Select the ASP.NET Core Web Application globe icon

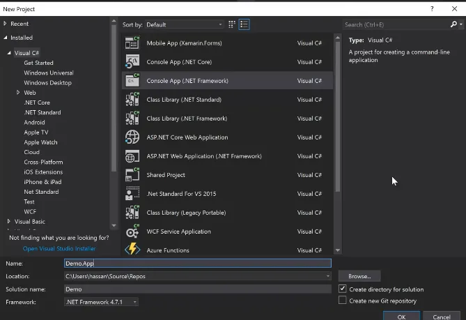click(132, 137)
